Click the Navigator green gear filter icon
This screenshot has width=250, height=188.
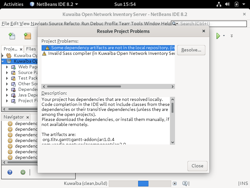[23, 172]
